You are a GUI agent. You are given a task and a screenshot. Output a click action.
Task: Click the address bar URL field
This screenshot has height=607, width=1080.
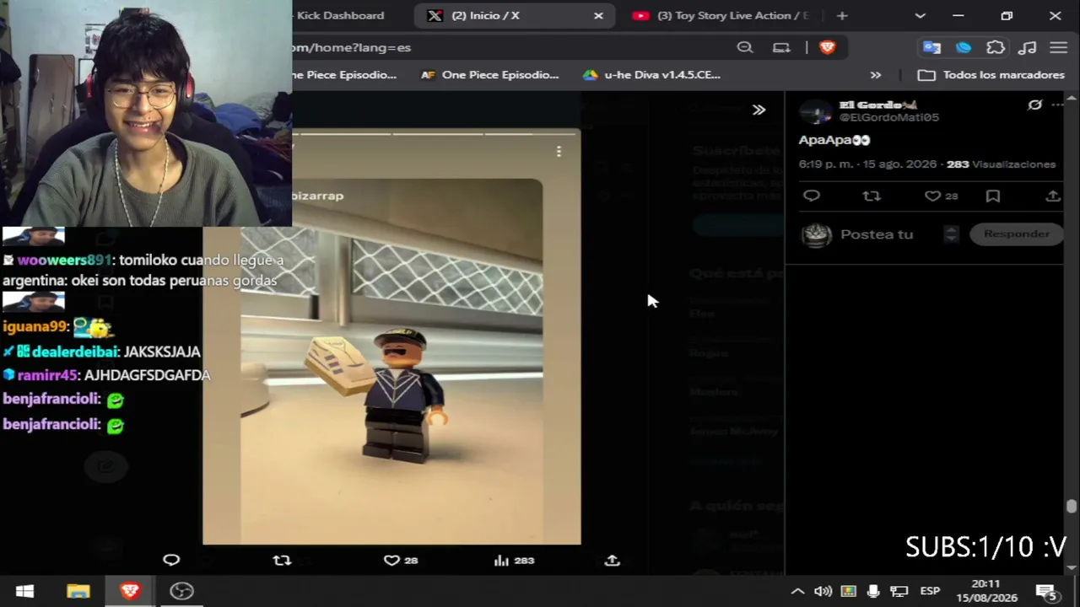pyautogui.click(x=506, y=47)
